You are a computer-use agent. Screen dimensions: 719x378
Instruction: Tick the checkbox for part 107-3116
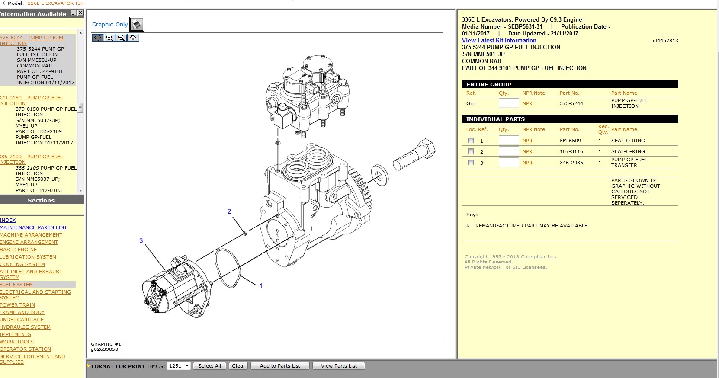[471, 151]
